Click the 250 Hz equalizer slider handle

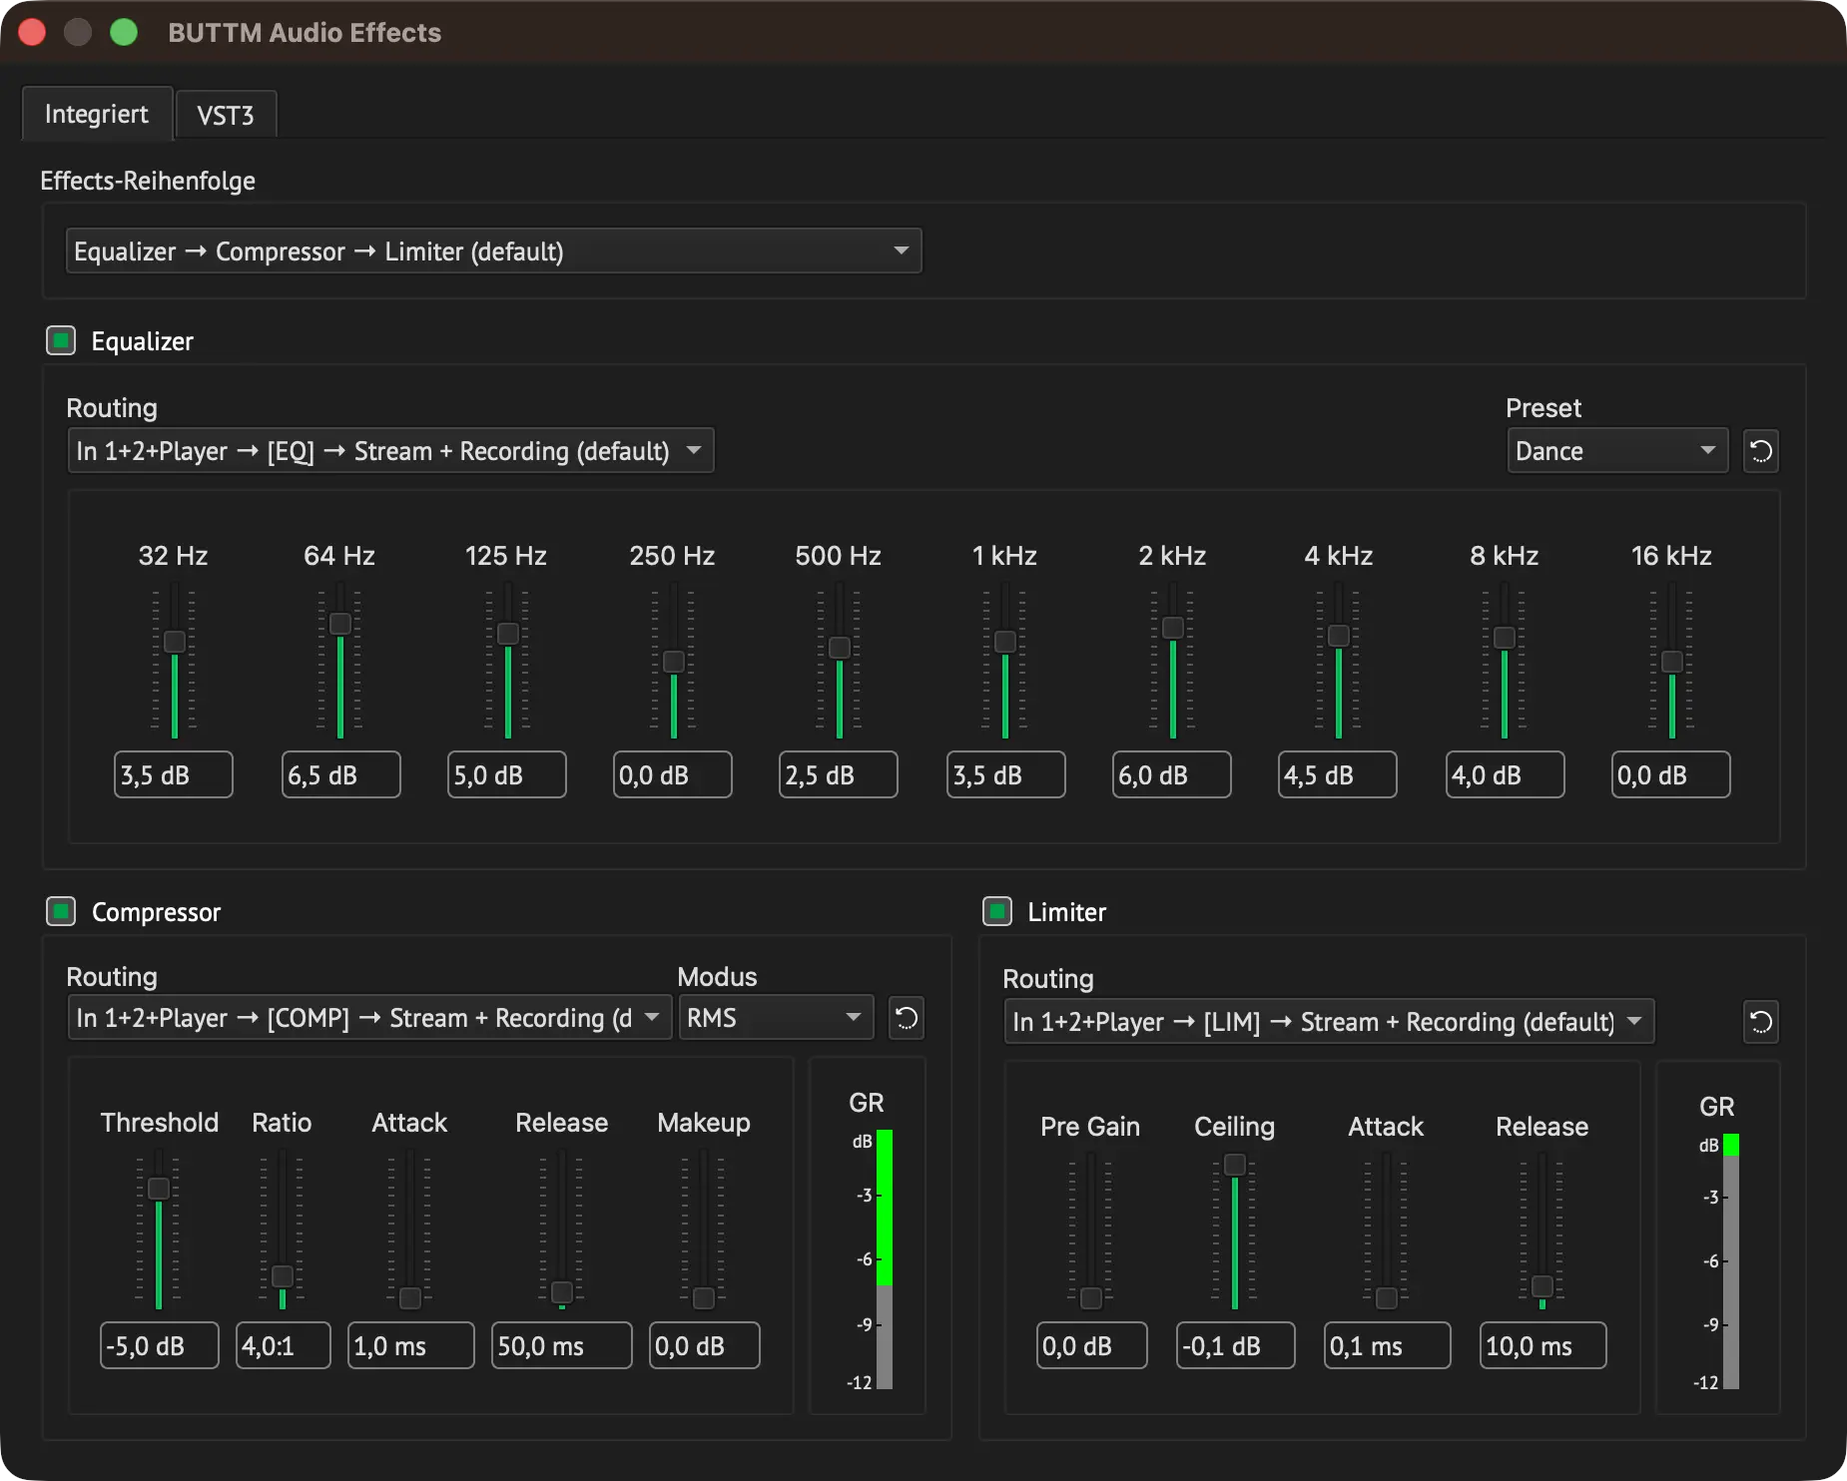674,662
